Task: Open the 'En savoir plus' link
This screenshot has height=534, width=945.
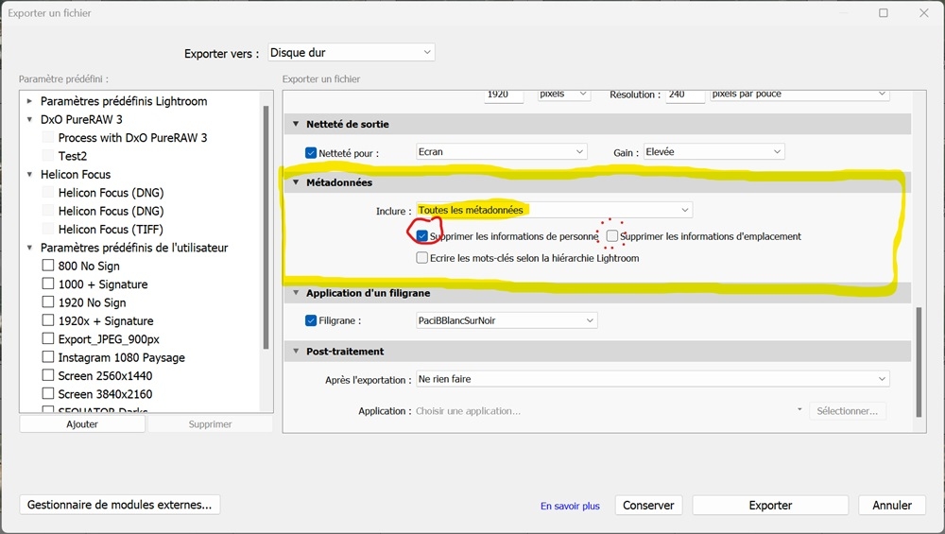Action: point(570,506)
